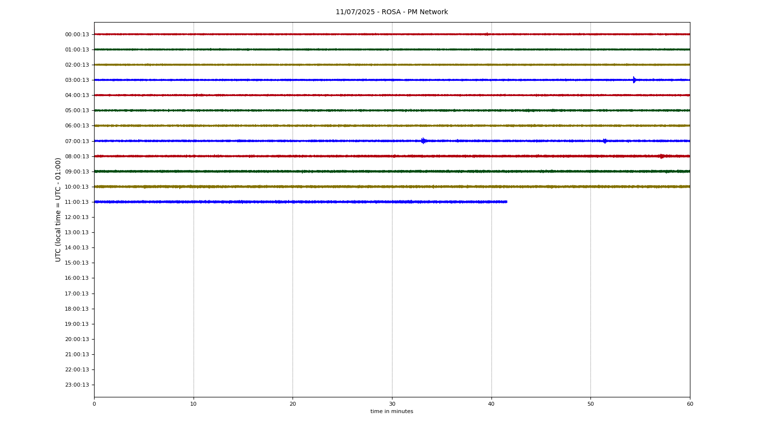This screenshot has height=441, width=784.
Task: Click the green 05:00 seismogram trace
Action: point(392,110)
